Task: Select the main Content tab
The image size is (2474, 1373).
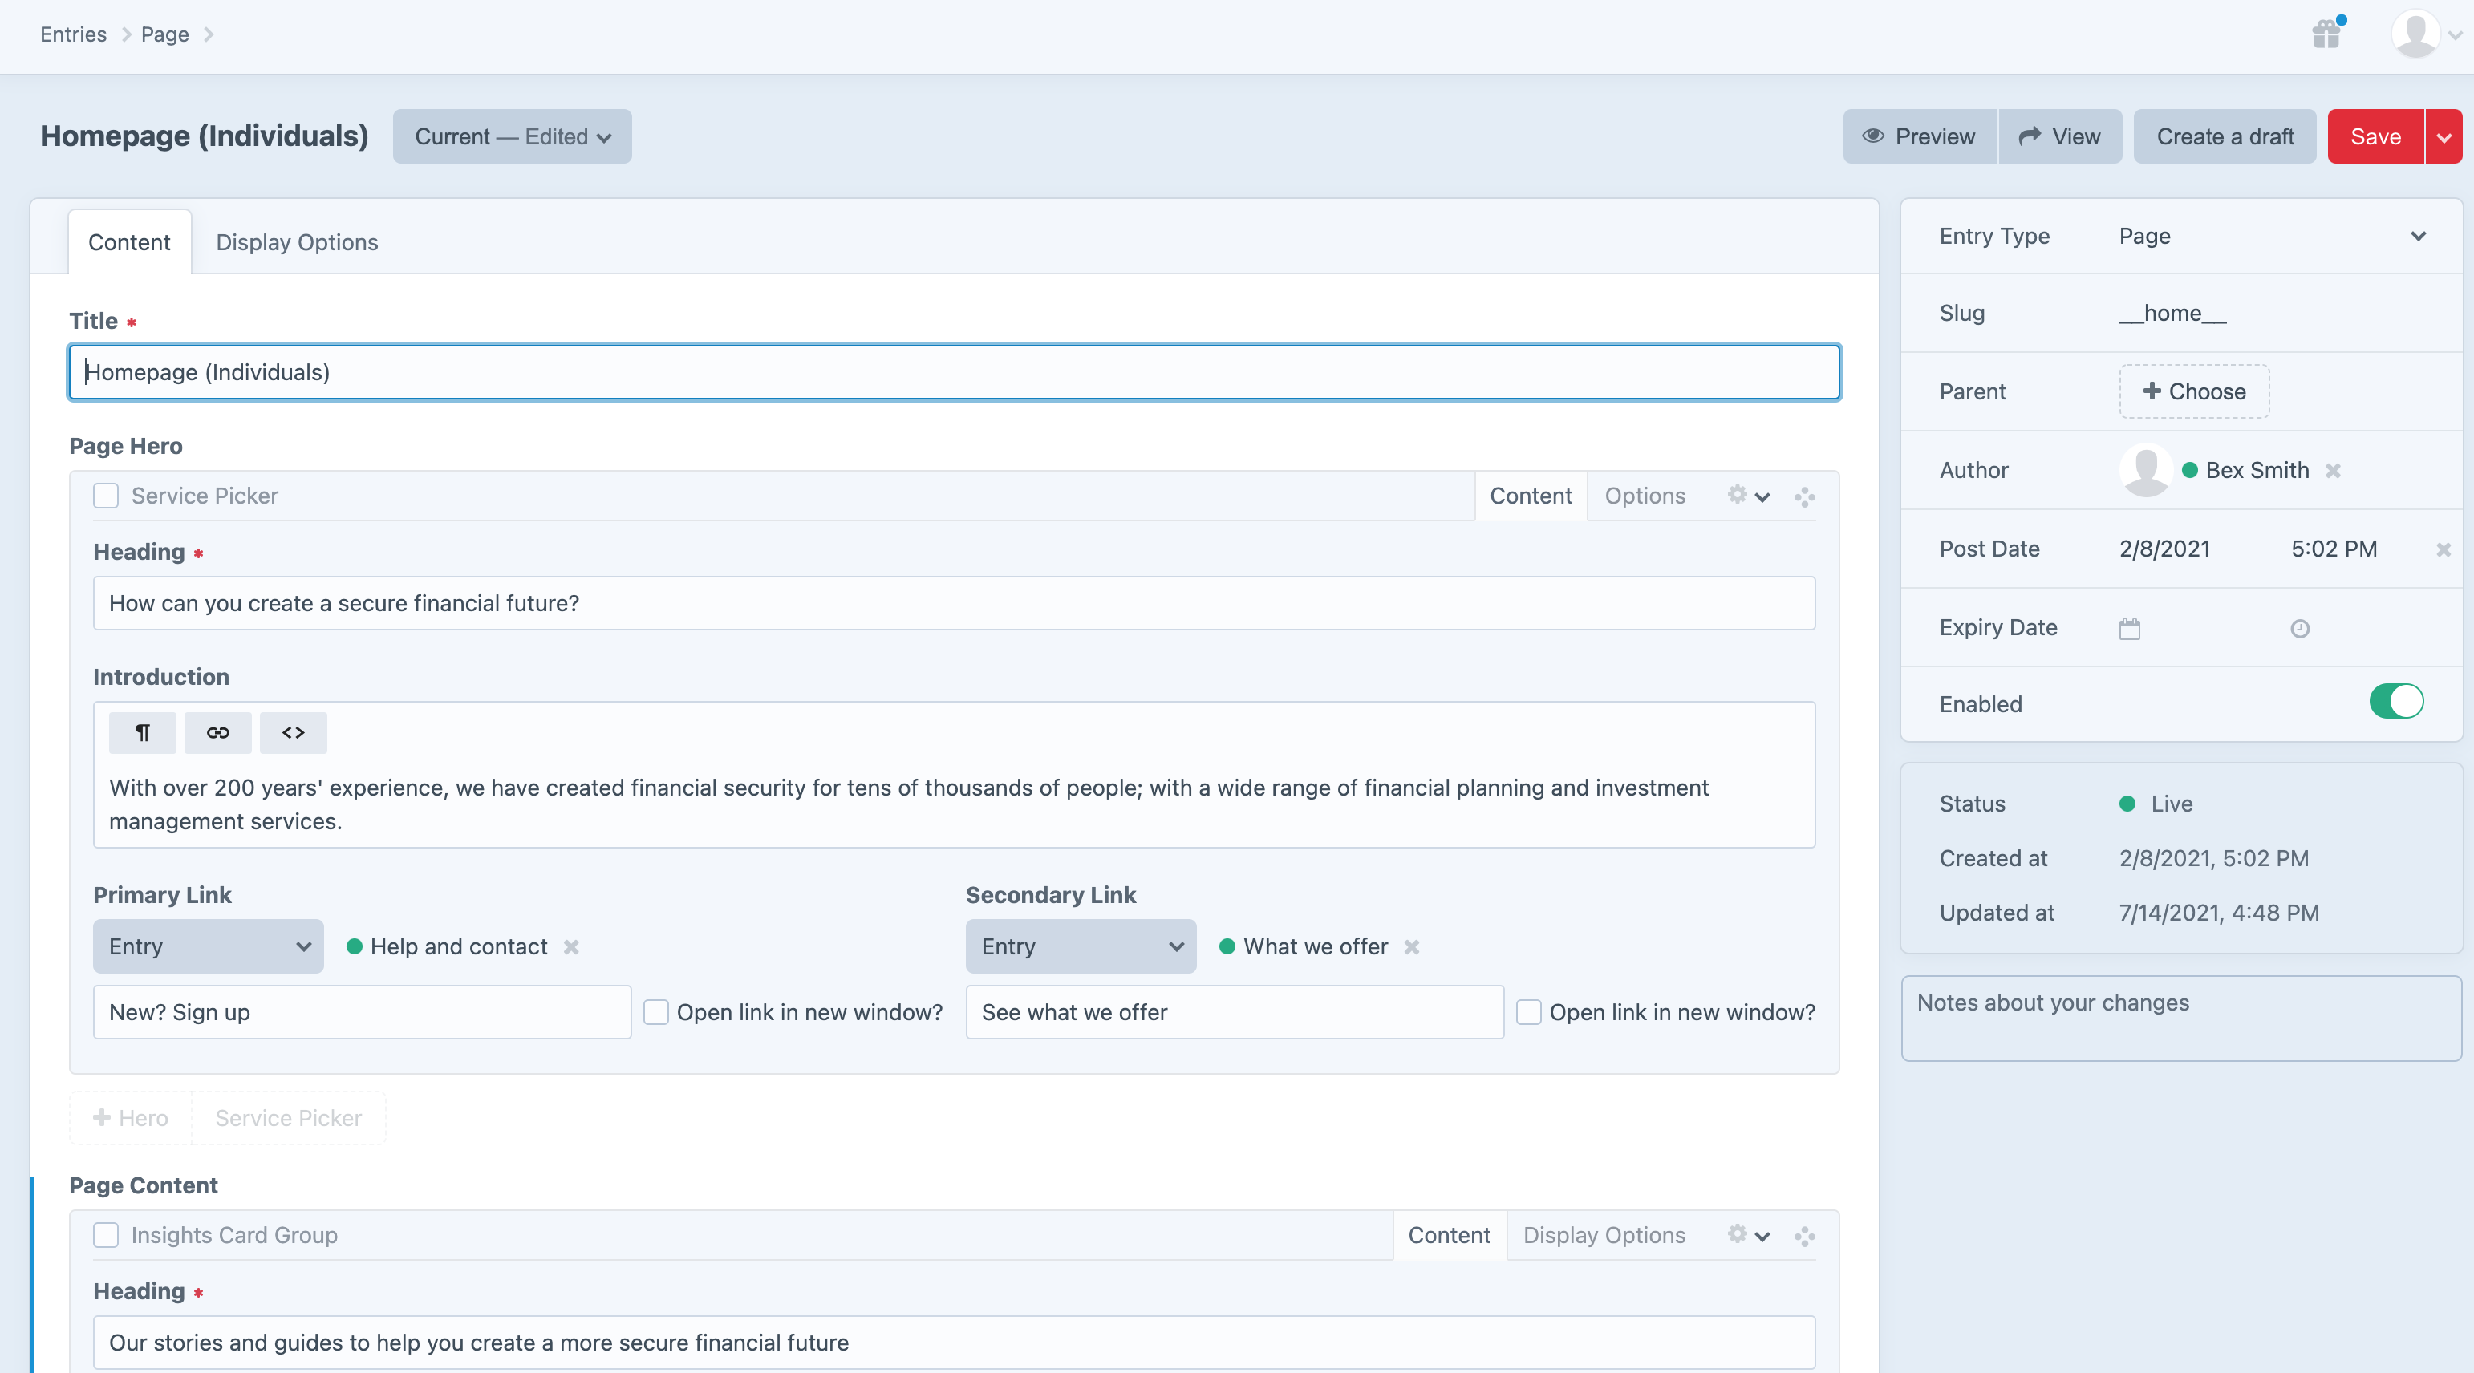Action: [x=130, y=242]
